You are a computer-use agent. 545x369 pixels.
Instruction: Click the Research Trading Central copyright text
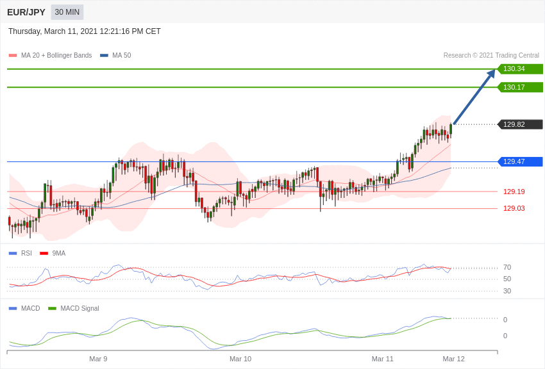[x=491, y=56]
